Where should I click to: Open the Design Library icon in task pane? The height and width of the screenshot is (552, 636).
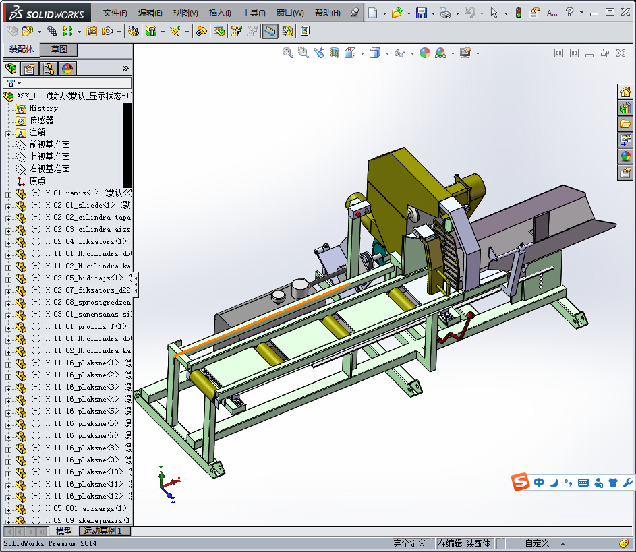tap(625, 108)
